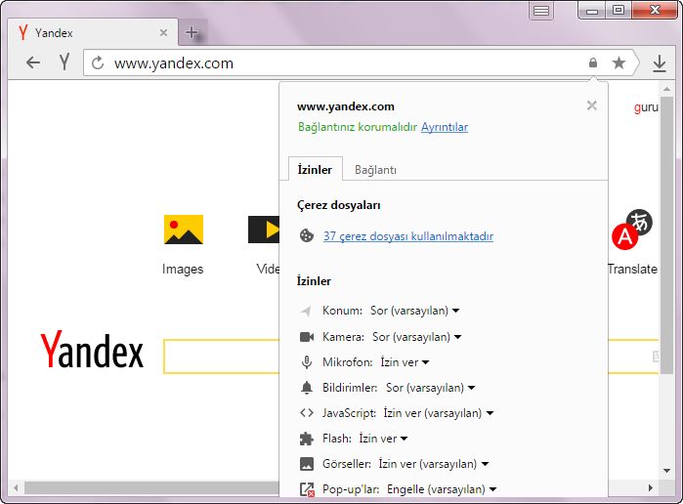Switch to the İzinler tab
The width and height of the screenshot is (683, 504).
coord(315,169)
